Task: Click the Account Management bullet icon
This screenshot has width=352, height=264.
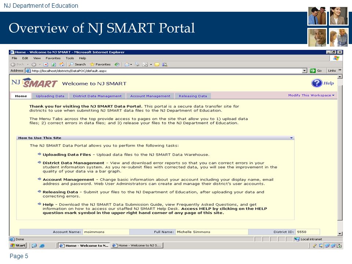Action: (x=39, y=179)
